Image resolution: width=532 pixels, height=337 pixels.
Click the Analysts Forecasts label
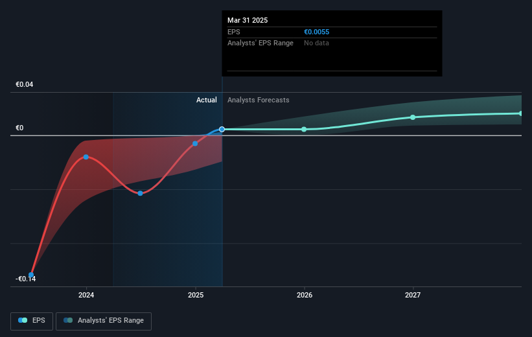(258, 100)
